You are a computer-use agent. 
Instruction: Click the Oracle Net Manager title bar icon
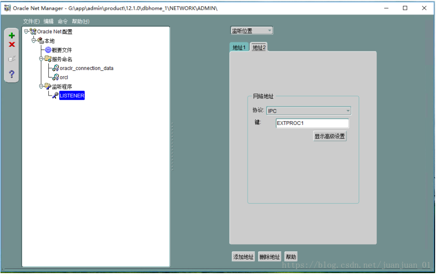[8, 8]
